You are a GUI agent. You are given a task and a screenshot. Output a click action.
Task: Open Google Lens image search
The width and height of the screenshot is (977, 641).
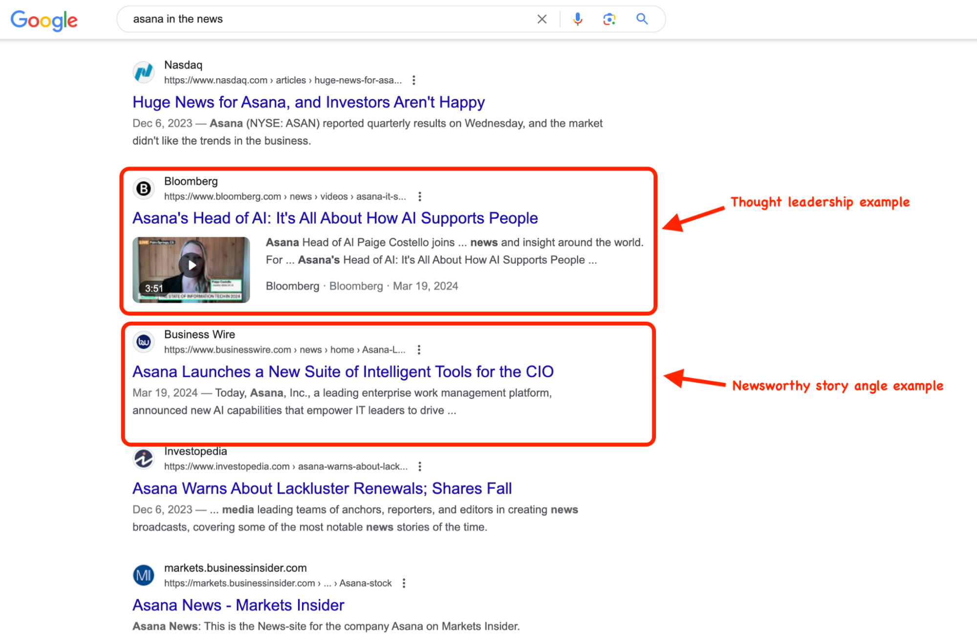pyautogui.click(x=609, y=19)
